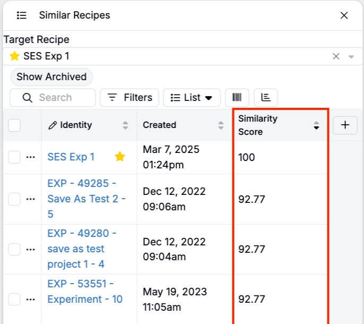Open the List view dropdown
The height and width of the screenshot is (324, 364).
192,98
